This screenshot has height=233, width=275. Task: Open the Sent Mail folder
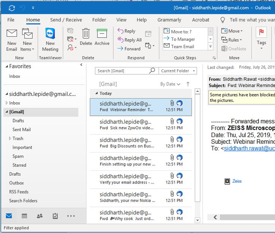pos(22,130)
